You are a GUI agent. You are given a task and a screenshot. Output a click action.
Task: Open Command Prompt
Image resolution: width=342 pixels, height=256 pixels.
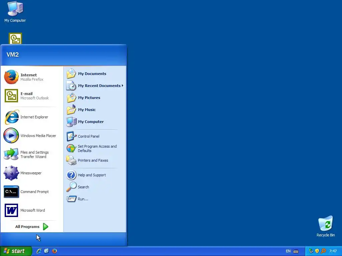(x=32, y=192)
